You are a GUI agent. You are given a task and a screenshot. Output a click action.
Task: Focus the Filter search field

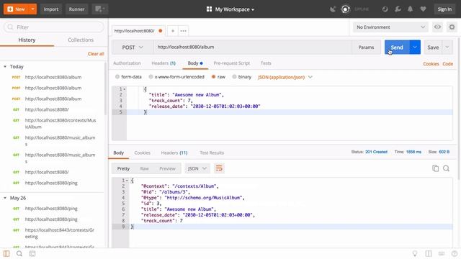(x=54, y=27)
